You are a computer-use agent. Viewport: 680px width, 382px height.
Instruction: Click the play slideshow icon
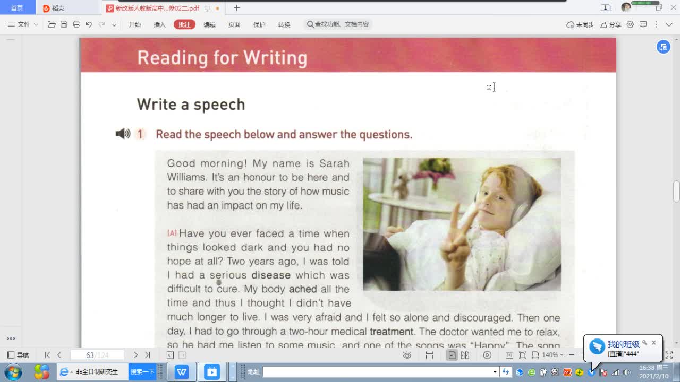(487, 355)
